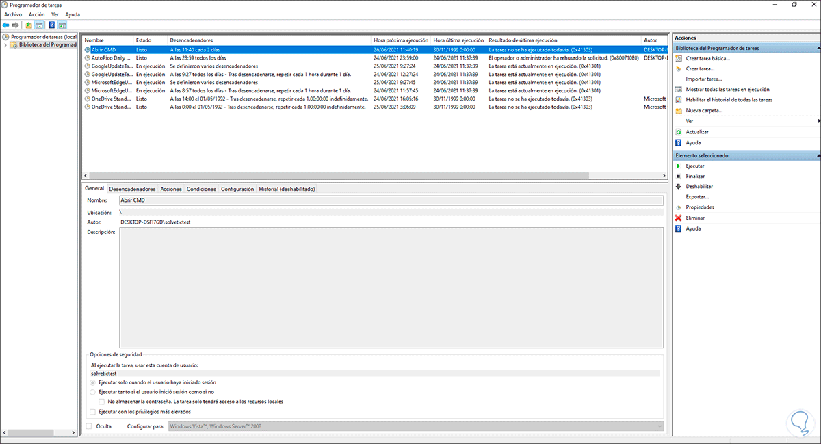
Task: Click the Forward arrow toolbar icon
Action: [x=16, y=25]
